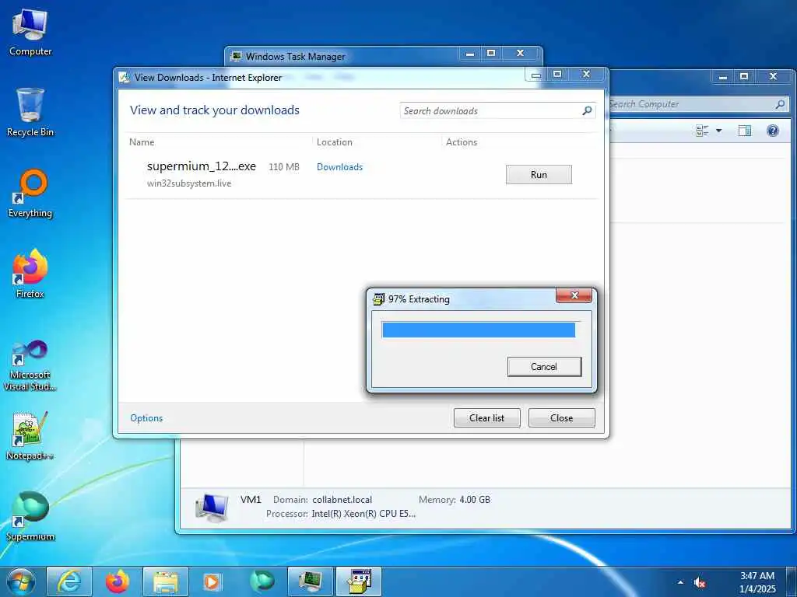Screen dimensions: 797x597
Task: Switch to Task Manager via taskbar
Action: click(x=311, y=581)
